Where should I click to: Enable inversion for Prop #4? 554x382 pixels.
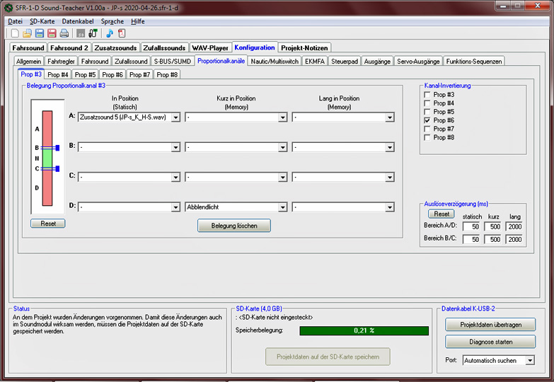[x=427, y=103]
